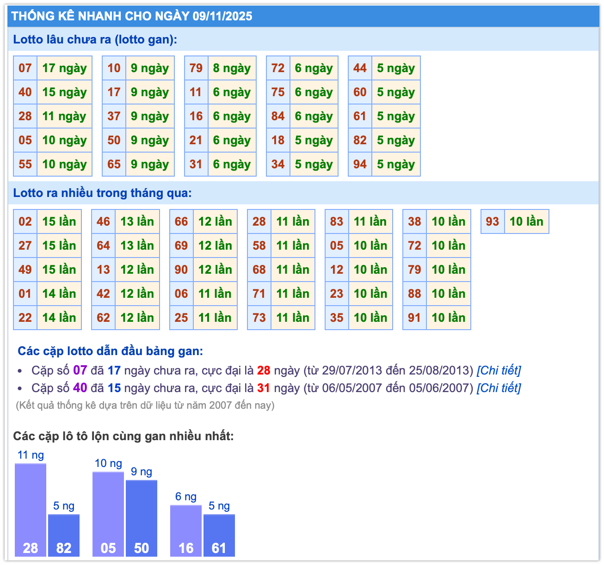Select lotto 46 showing 13 lần
The width and height of the screenshot is (604, 565).
click(x=103, y=222)
